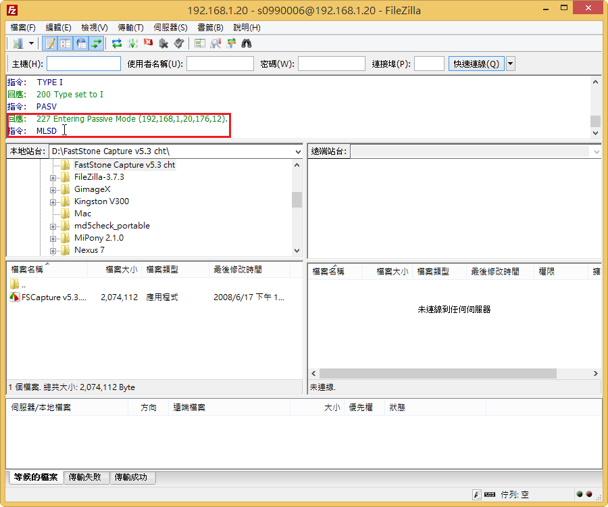Sort local files by 檔案名稱 column
Screen dimensions: 608x507
(x=47, y=269)
